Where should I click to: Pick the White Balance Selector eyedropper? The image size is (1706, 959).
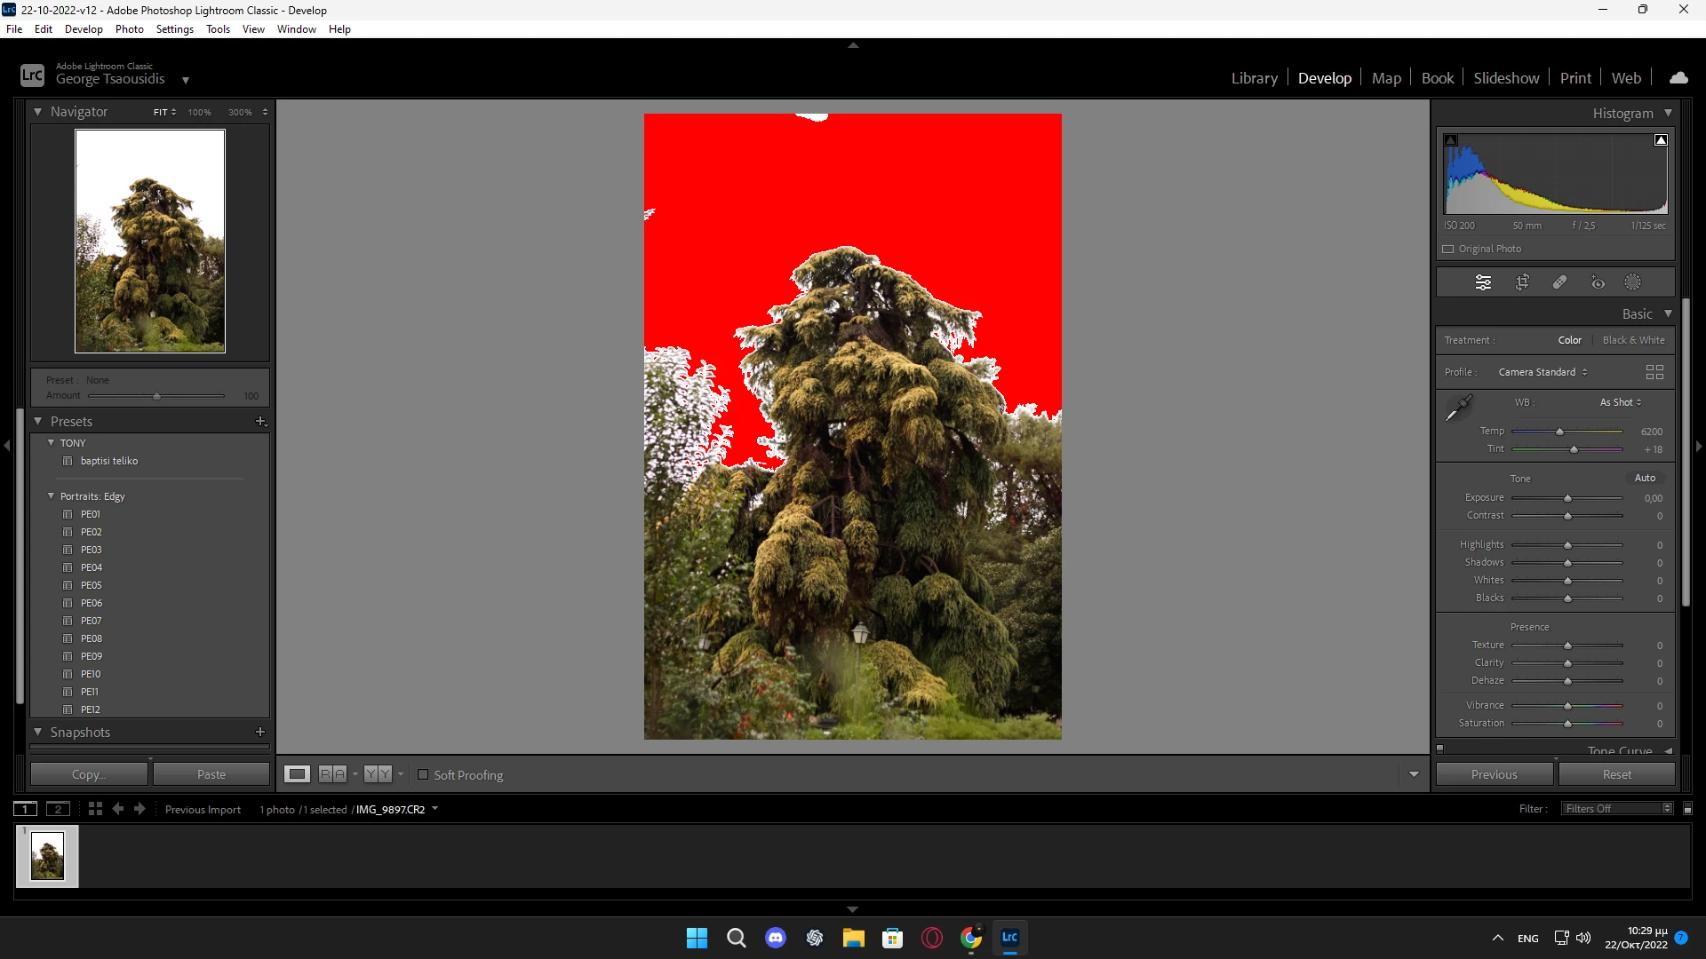[x=1458, y=408]
